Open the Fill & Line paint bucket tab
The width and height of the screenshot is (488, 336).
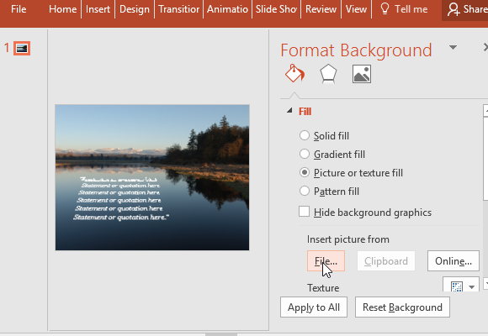pyautogui.click(x=294, y=74)
